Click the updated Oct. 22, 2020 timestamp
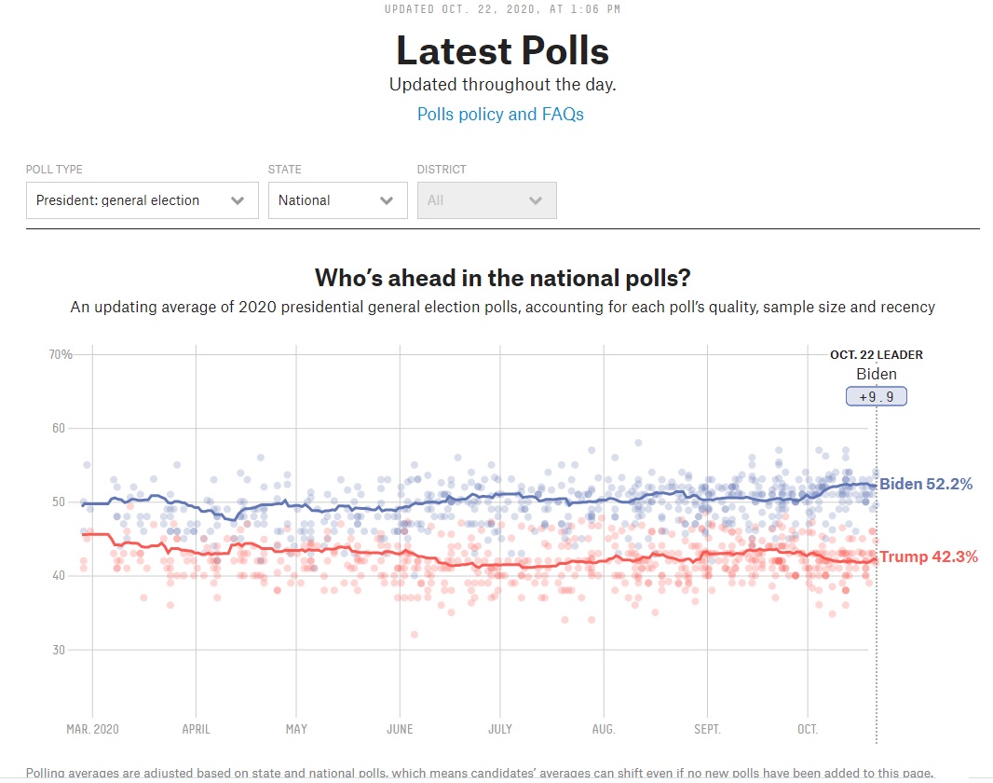Viewport: 993px width, 783px height. (x=502, y=9)
